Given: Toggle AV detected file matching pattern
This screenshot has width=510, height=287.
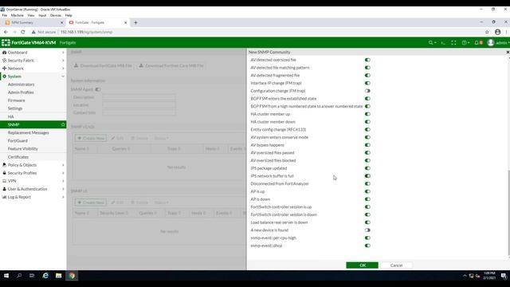Looking at the screenshot, I should pyautogui.click(x=367, y=68).
